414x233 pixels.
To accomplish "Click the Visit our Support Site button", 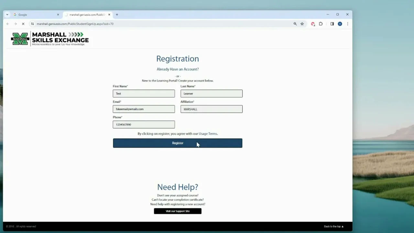I will [178, 211].
